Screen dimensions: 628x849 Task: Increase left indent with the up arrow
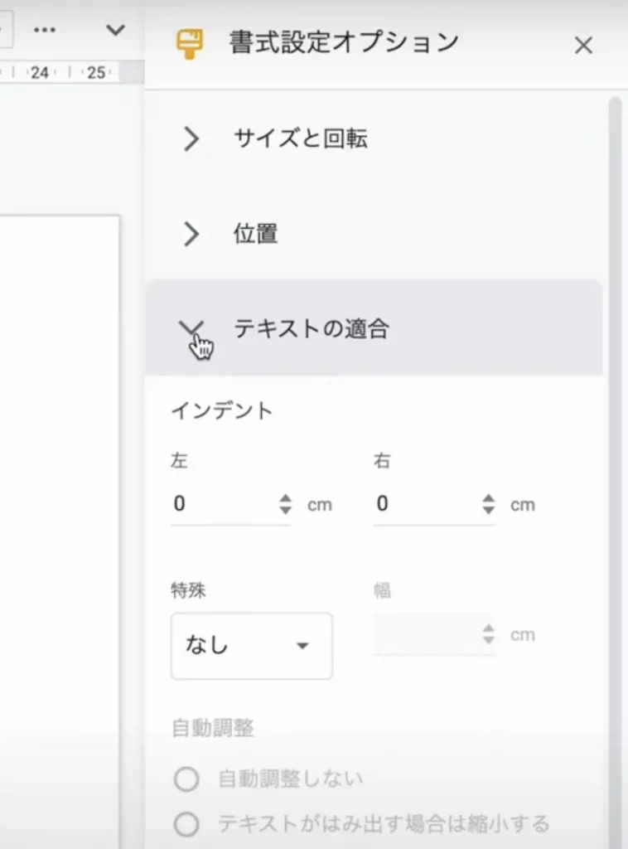coord(285,498)
